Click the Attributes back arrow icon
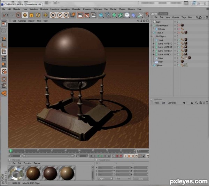 tap(184, 103)
